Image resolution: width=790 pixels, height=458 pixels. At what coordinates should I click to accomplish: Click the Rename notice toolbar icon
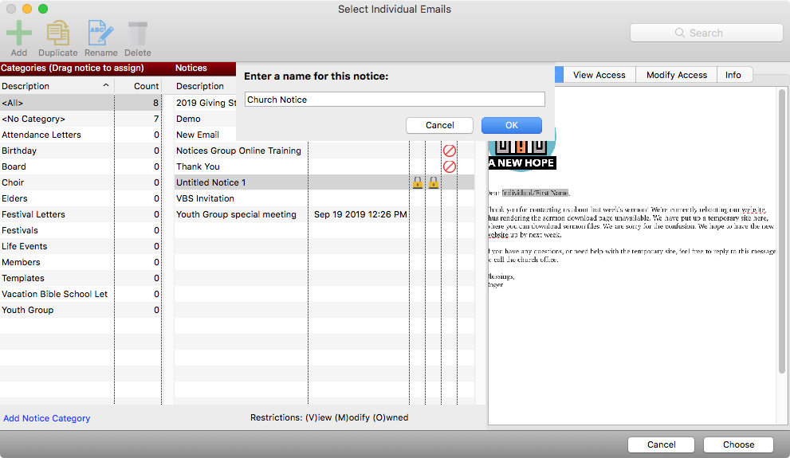100,34
